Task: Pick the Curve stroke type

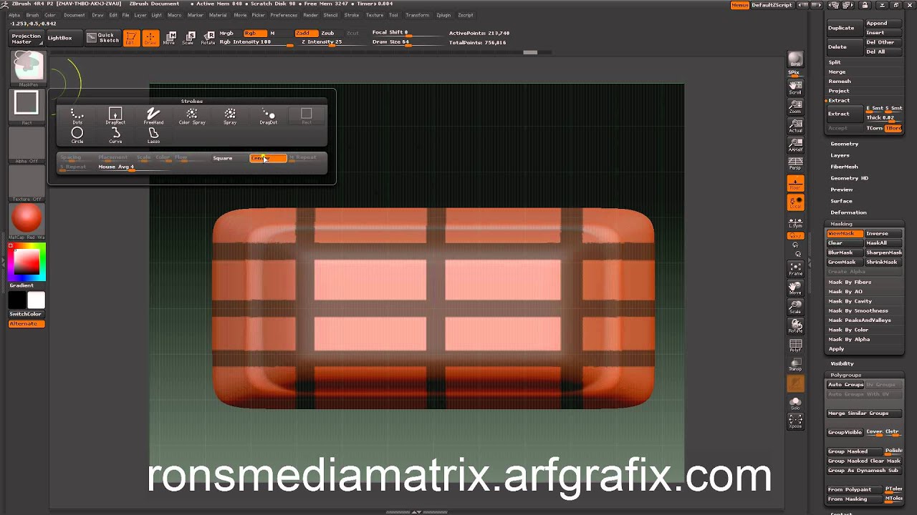Action: point(115,134)
